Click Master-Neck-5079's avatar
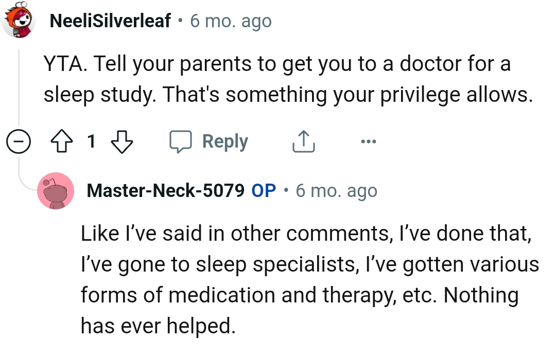This screenshot has width=556, height=357. (56, 191)
